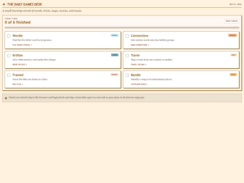Click the Framed game title
Image resolution: width=244 pixels, height=183 pixels.
[x=18, y=75]
